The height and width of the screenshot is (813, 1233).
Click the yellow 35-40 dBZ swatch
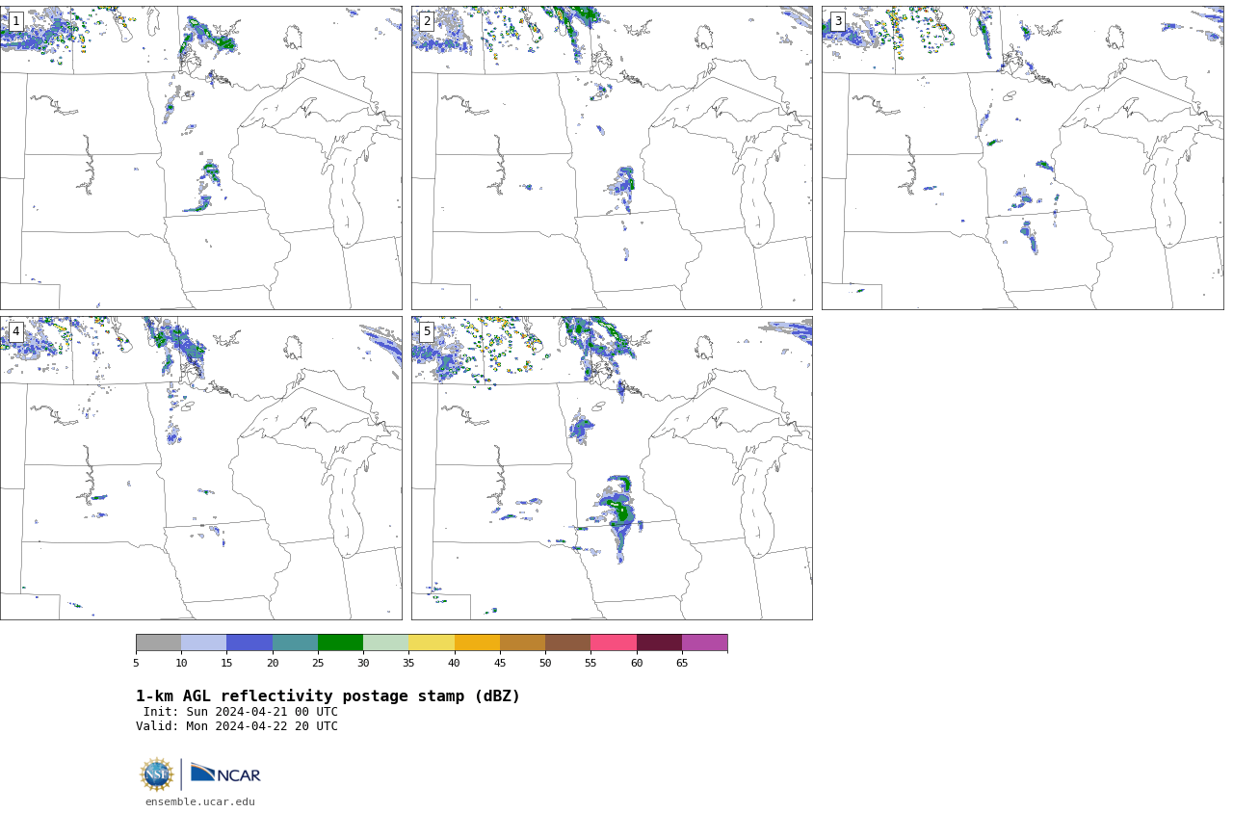tap(432, 643)
